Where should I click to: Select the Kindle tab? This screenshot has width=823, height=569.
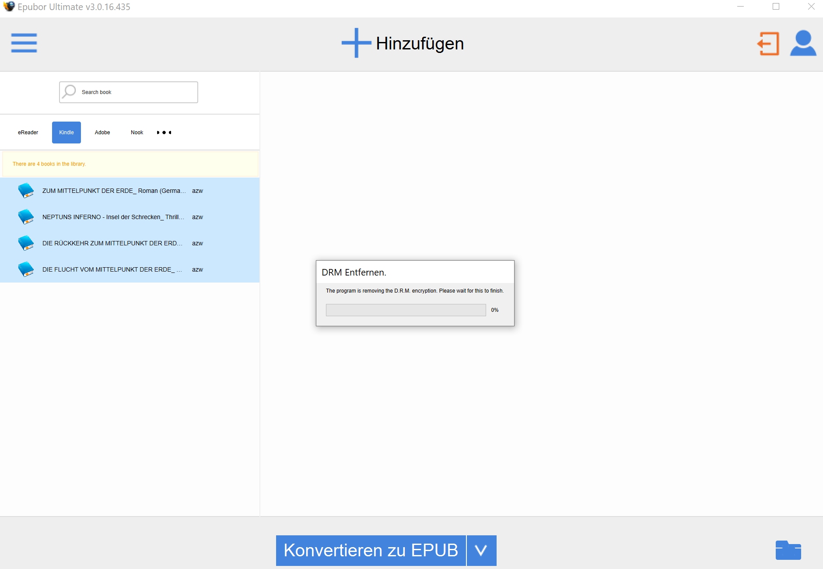[x=67, y=133]
